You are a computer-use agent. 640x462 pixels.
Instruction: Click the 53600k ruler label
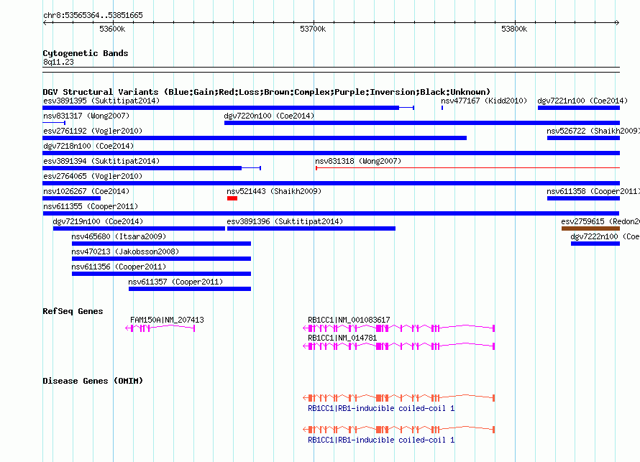click(112, 29)
